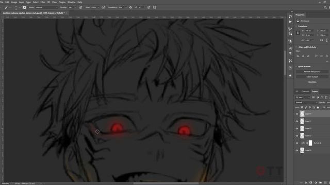This screenshot has height=185, width=330.
Task: Open the brush preset picker in the options bar
Action: (16, 7)
